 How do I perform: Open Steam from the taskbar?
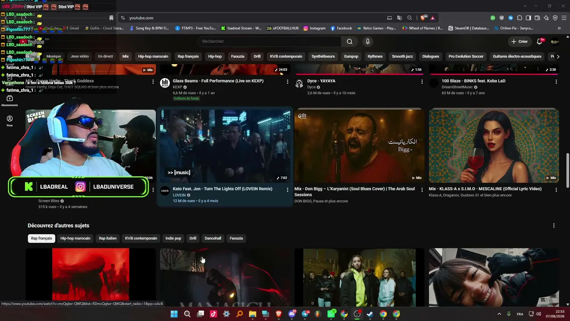[370, 314]
